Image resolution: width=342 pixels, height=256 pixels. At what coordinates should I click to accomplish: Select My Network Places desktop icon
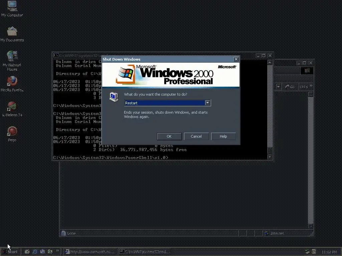(12, 61)
